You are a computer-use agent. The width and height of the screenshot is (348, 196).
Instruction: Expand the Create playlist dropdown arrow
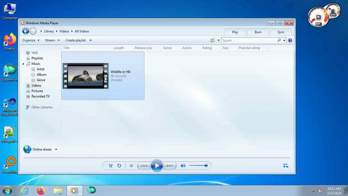[x=91, y=40]
